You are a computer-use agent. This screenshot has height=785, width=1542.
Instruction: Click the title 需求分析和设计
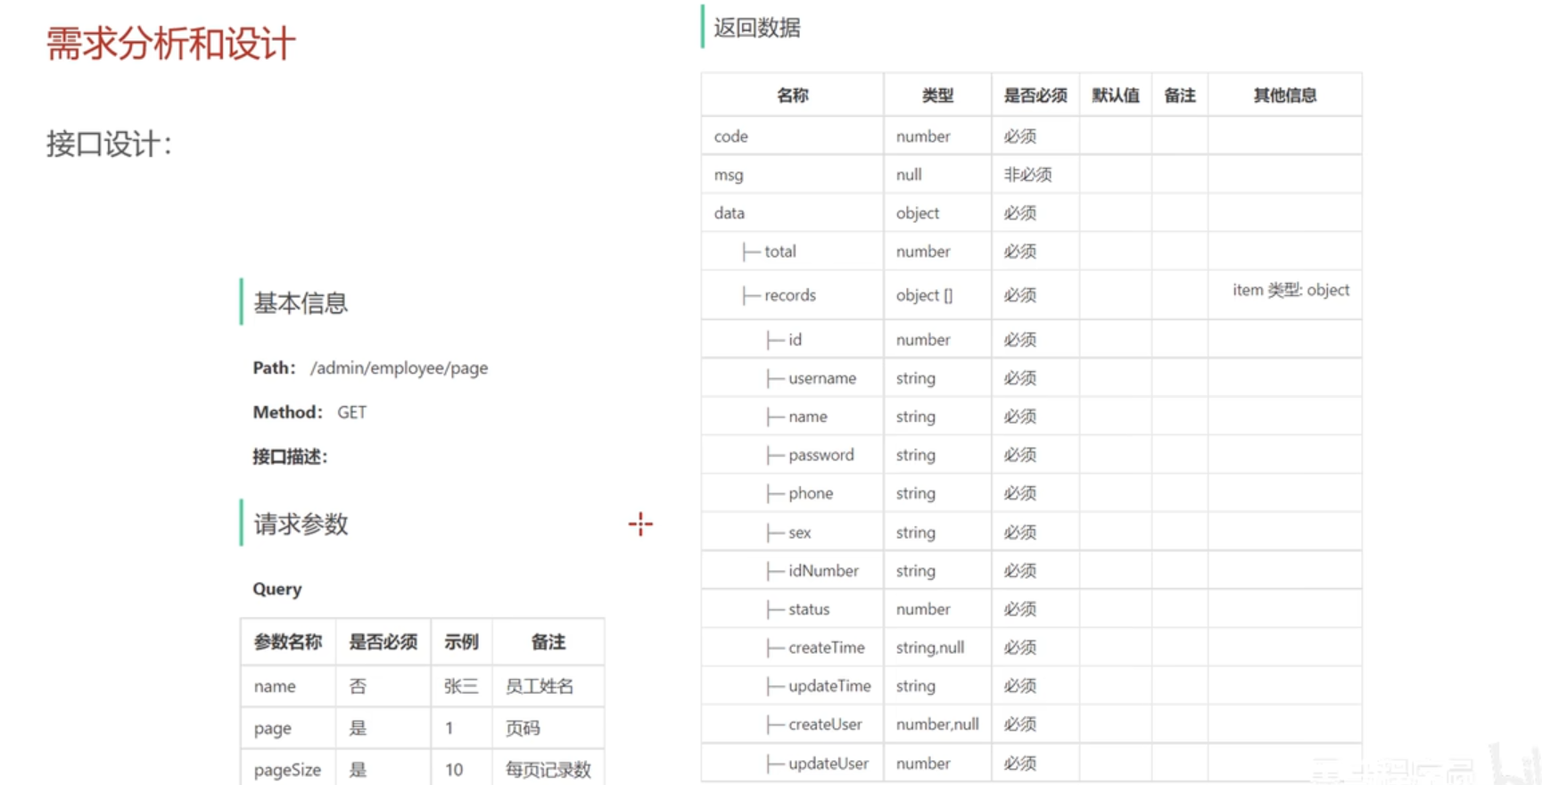point(170,44)
